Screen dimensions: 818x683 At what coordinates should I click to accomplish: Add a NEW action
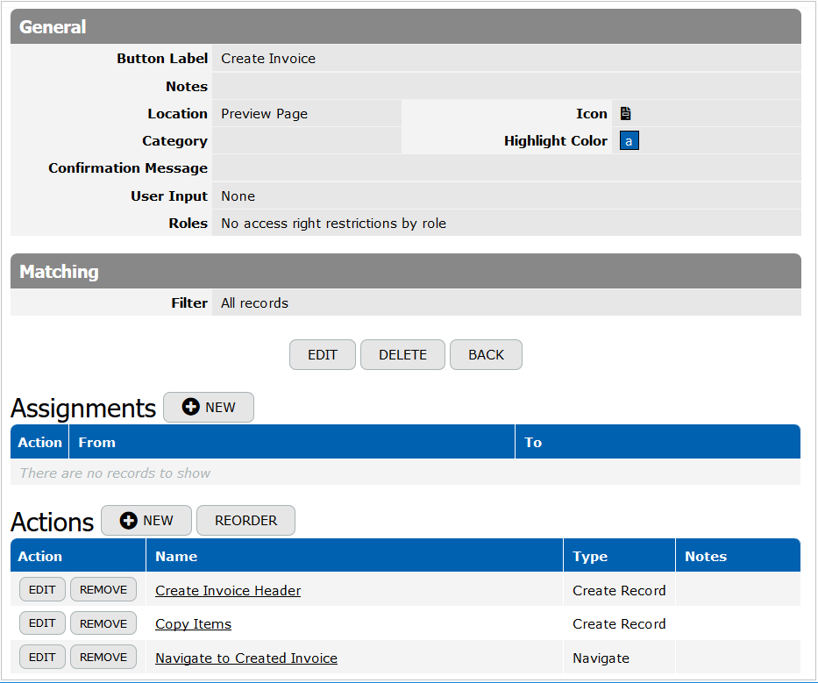coord(146,520)
